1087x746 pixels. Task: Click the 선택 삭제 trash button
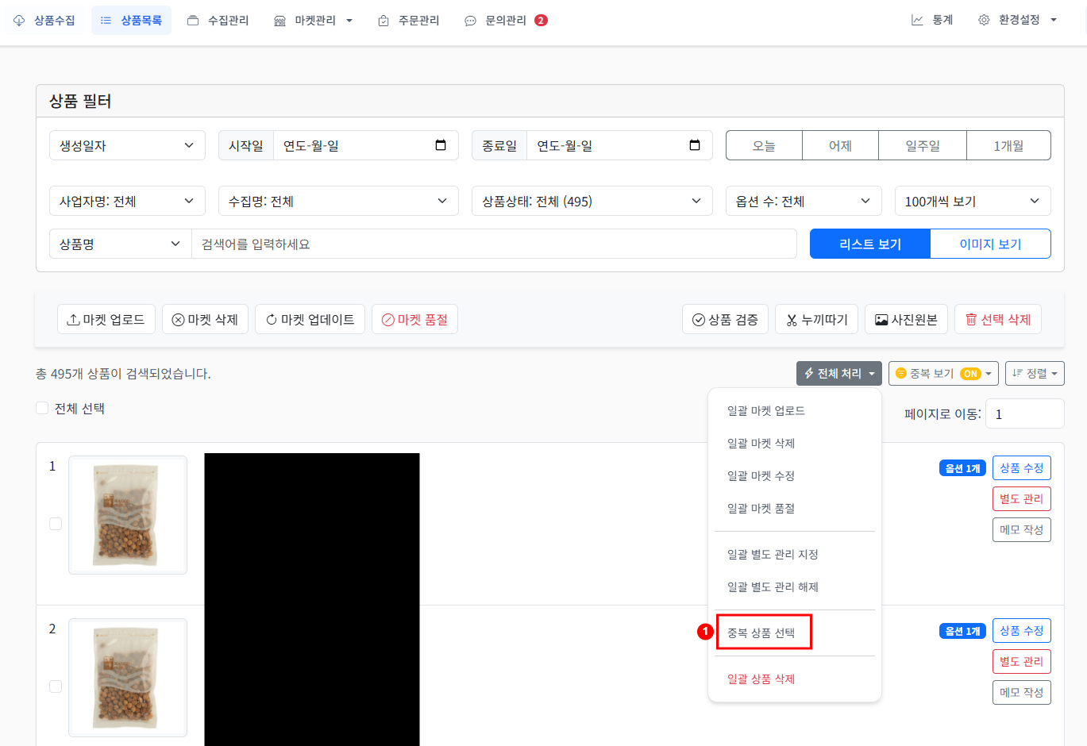[998, 319]
